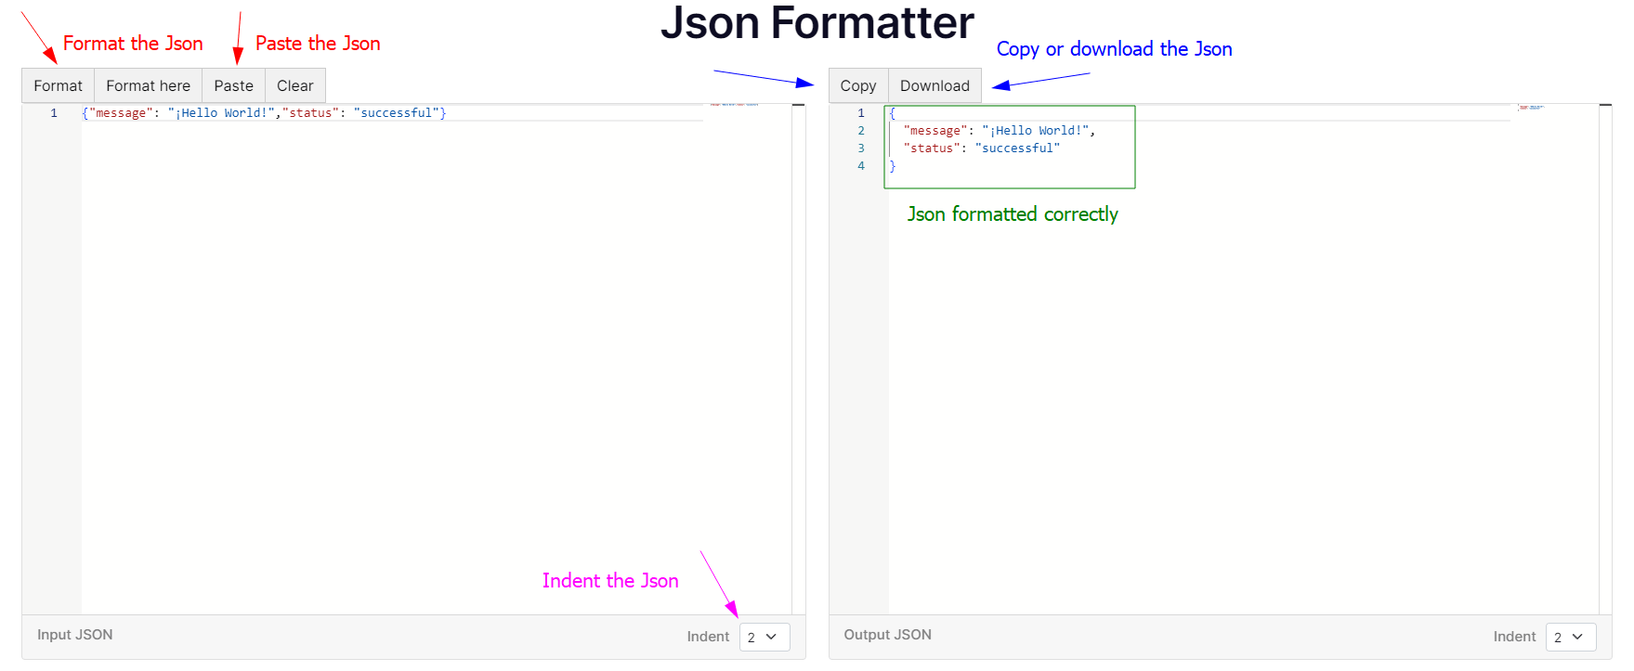Click the output editor vertical scrollbar
Image resolution: width=1634 pixels, height=671 pixels.
tap(1605, 358)
